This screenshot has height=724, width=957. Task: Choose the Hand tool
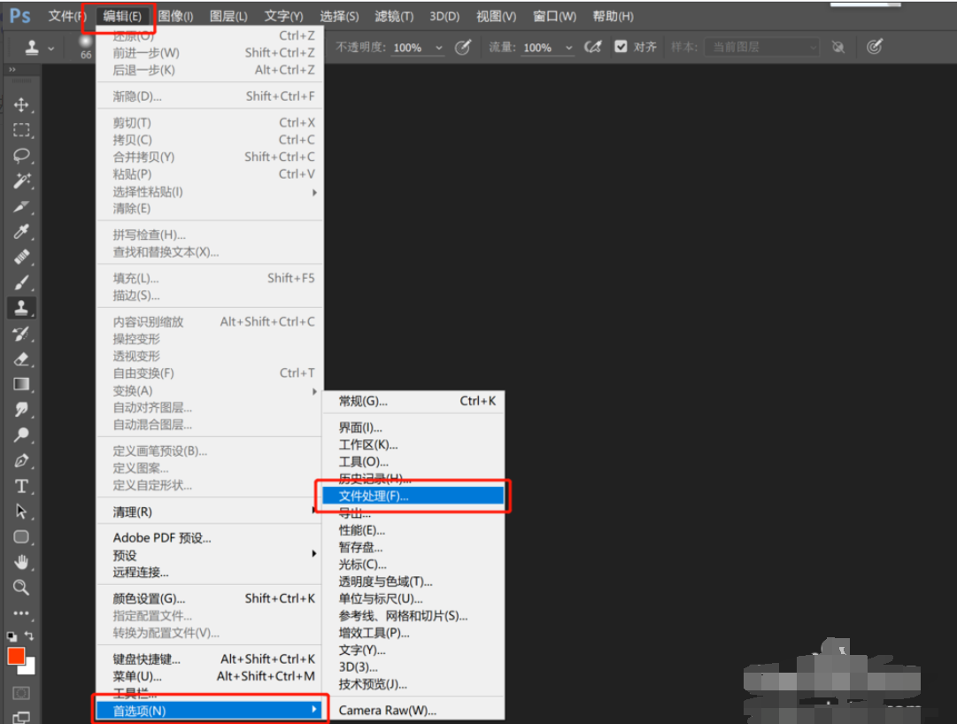click(x=21, y=562)
